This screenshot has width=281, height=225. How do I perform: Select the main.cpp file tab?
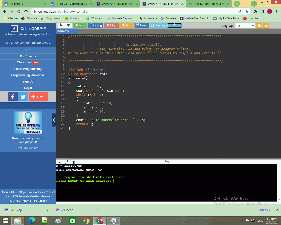[x=63, y=31]
